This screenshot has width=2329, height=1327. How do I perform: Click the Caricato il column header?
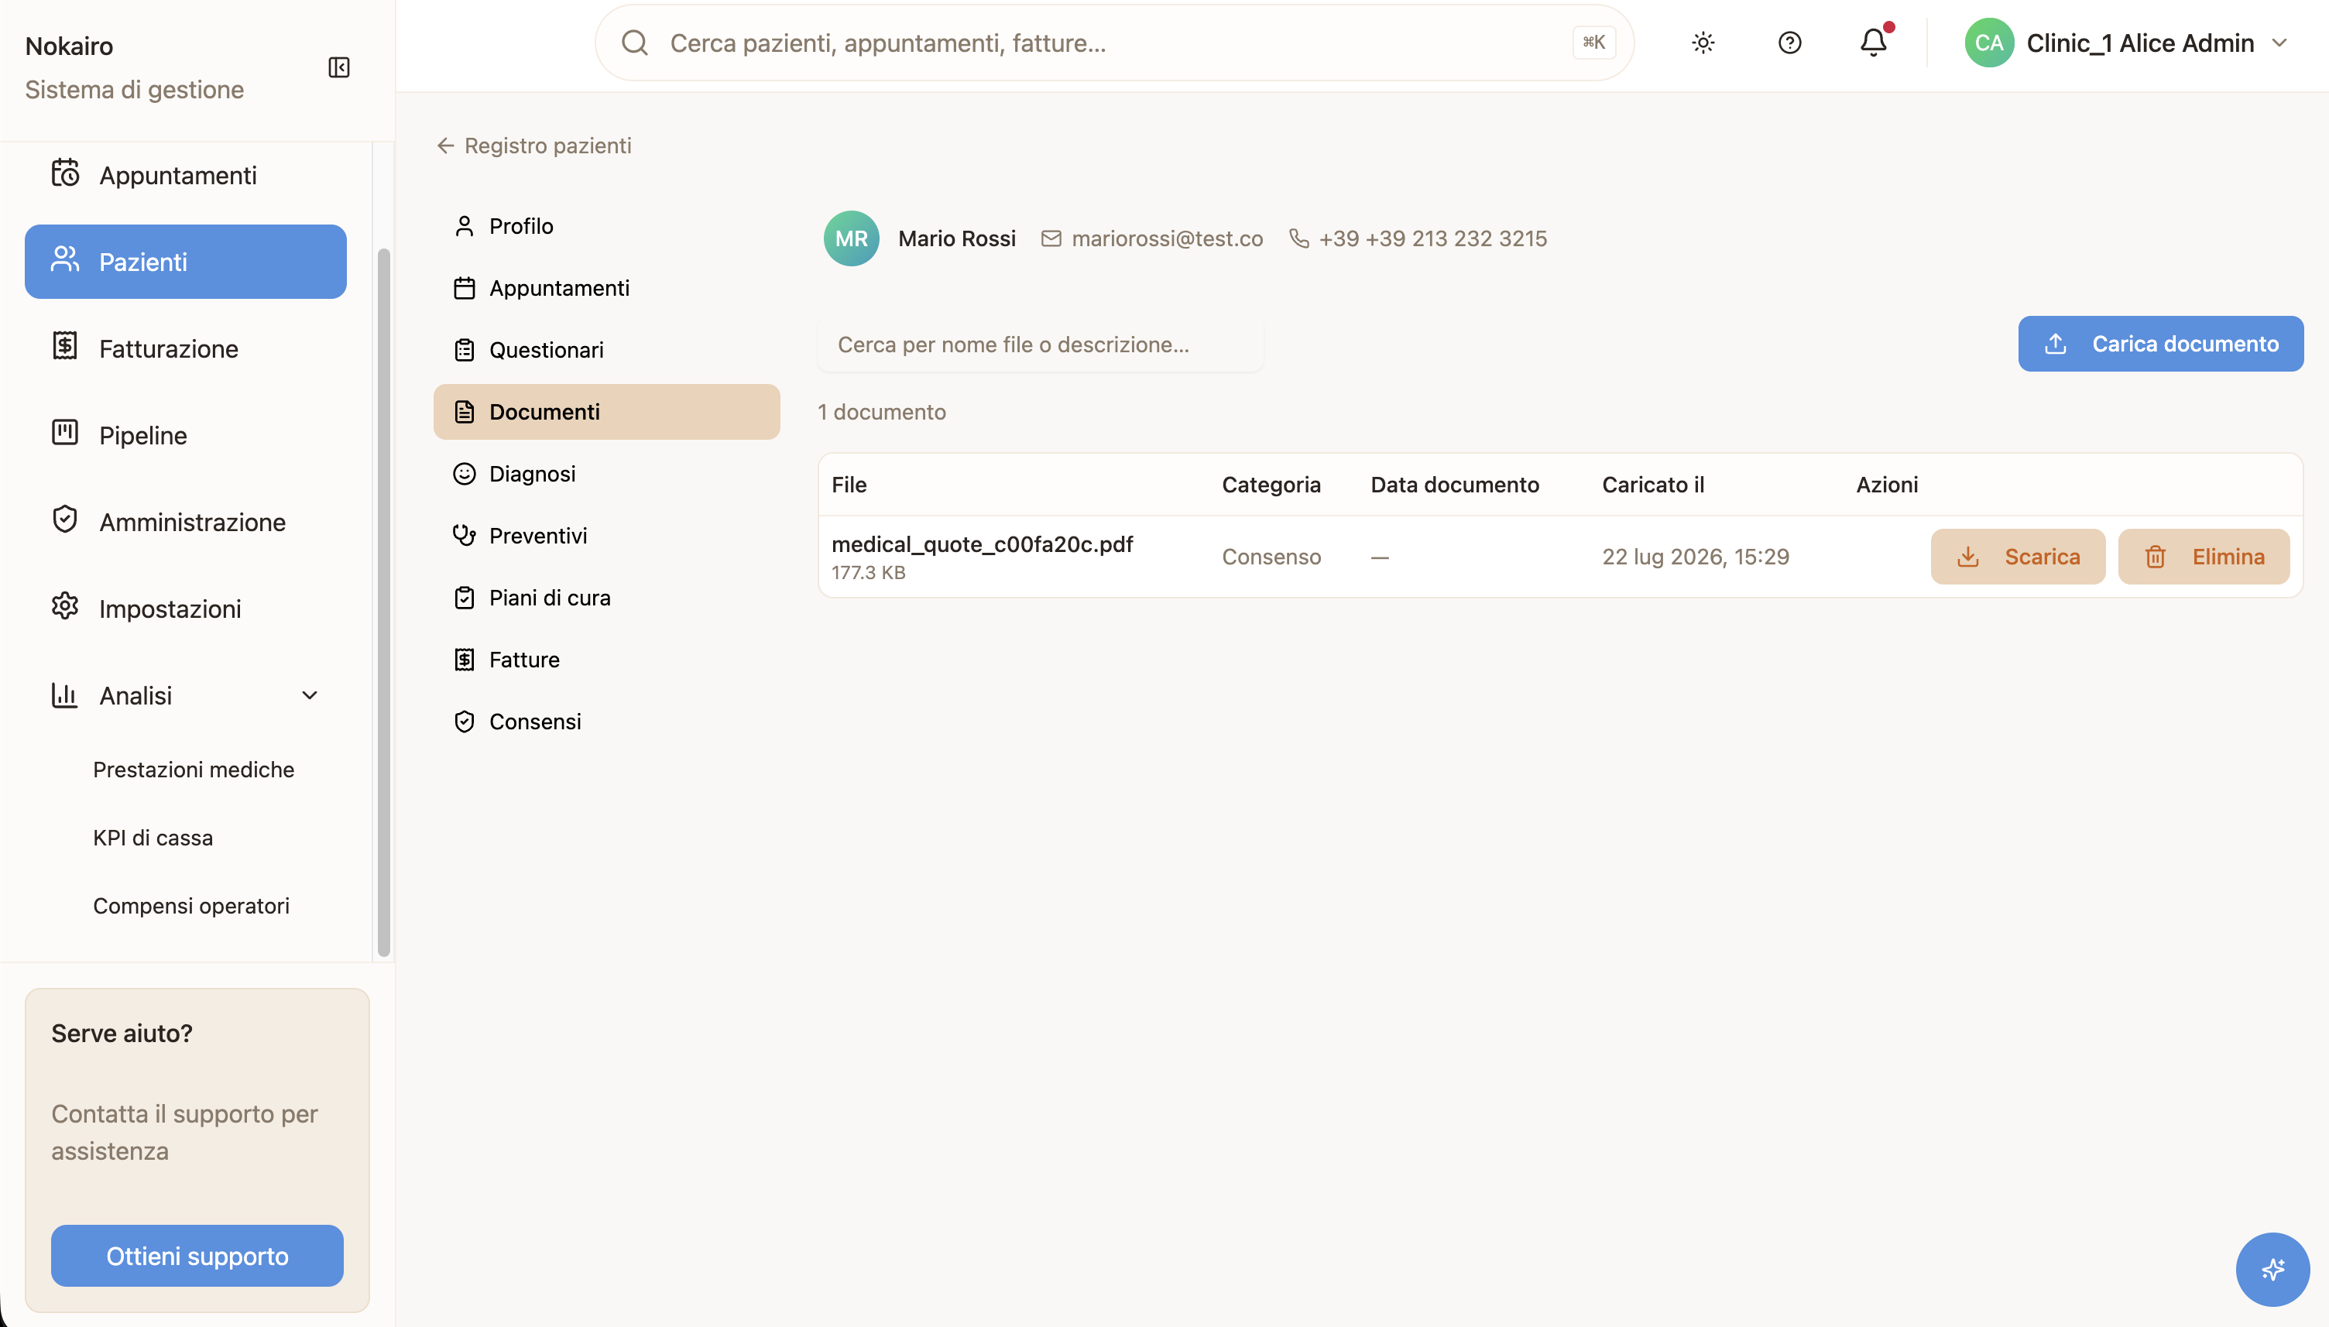(x=1653, y=485)
